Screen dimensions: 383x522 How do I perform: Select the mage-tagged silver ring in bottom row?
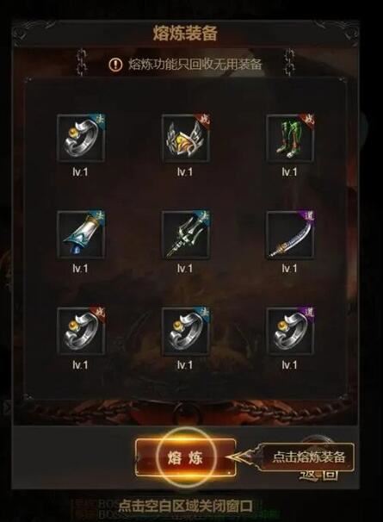[x=186, y=332]
